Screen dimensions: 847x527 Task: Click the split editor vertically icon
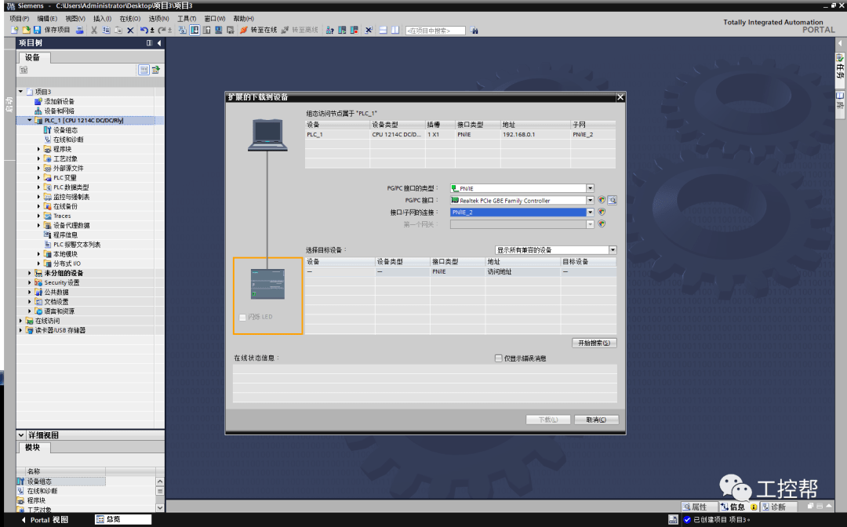pos(395,31)
